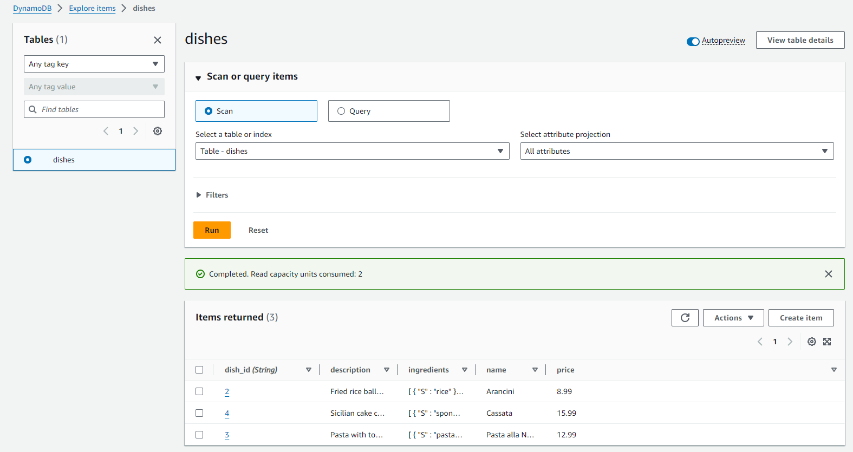Screen dimensions: 853x452
Task: Sort by description column arrow
Action: (x=387, y=370)
